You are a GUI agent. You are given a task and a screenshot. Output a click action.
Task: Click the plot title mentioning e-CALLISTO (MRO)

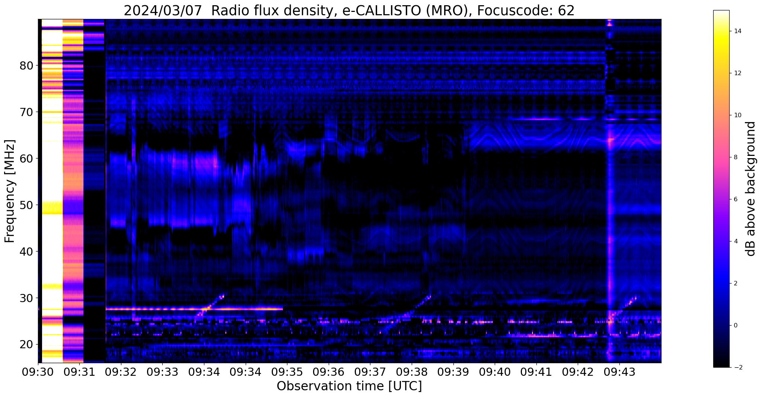349,10
